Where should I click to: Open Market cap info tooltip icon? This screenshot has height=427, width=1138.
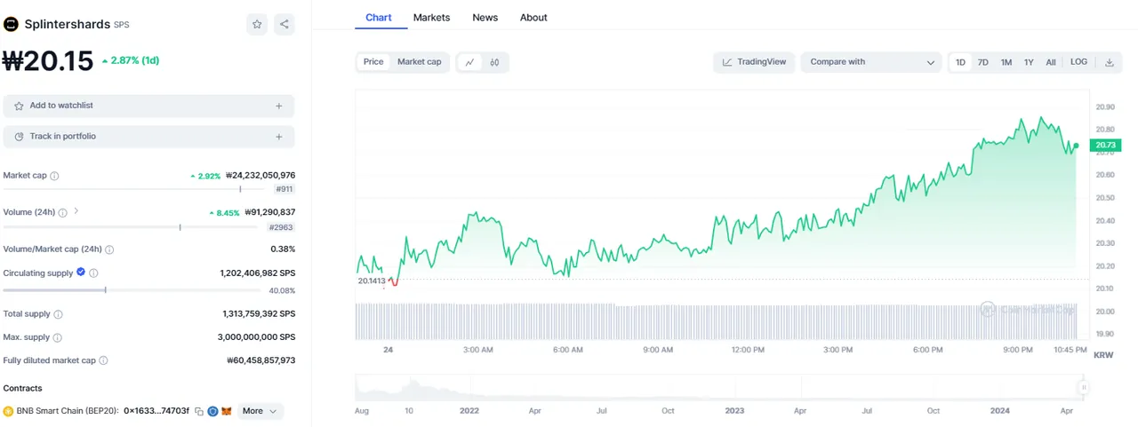click(x=54, y=176)
